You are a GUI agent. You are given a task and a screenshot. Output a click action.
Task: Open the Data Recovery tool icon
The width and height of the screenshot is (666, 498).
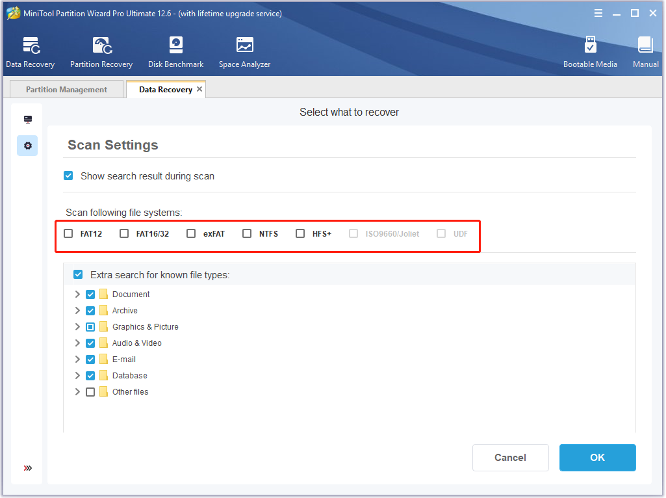coord(31,46)
